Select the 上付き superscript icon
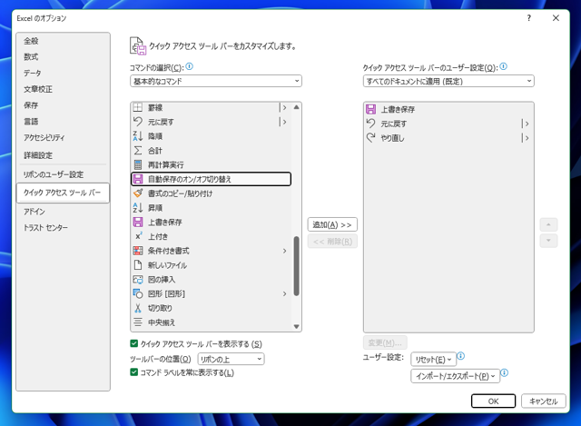 click(138, 236)
